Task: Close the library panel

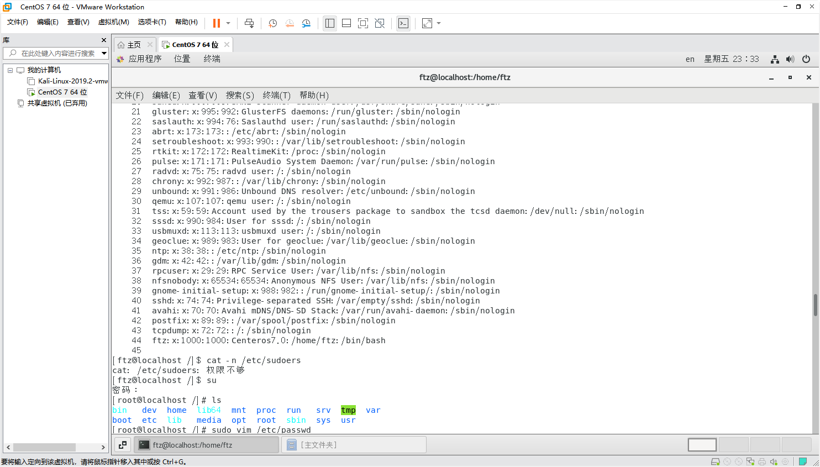Action: [x=103, y=40]
